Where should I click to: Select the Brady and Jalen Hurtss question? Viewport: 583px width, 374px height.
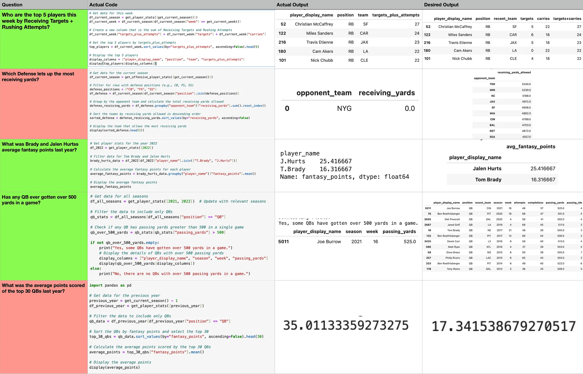coord(44,165)
